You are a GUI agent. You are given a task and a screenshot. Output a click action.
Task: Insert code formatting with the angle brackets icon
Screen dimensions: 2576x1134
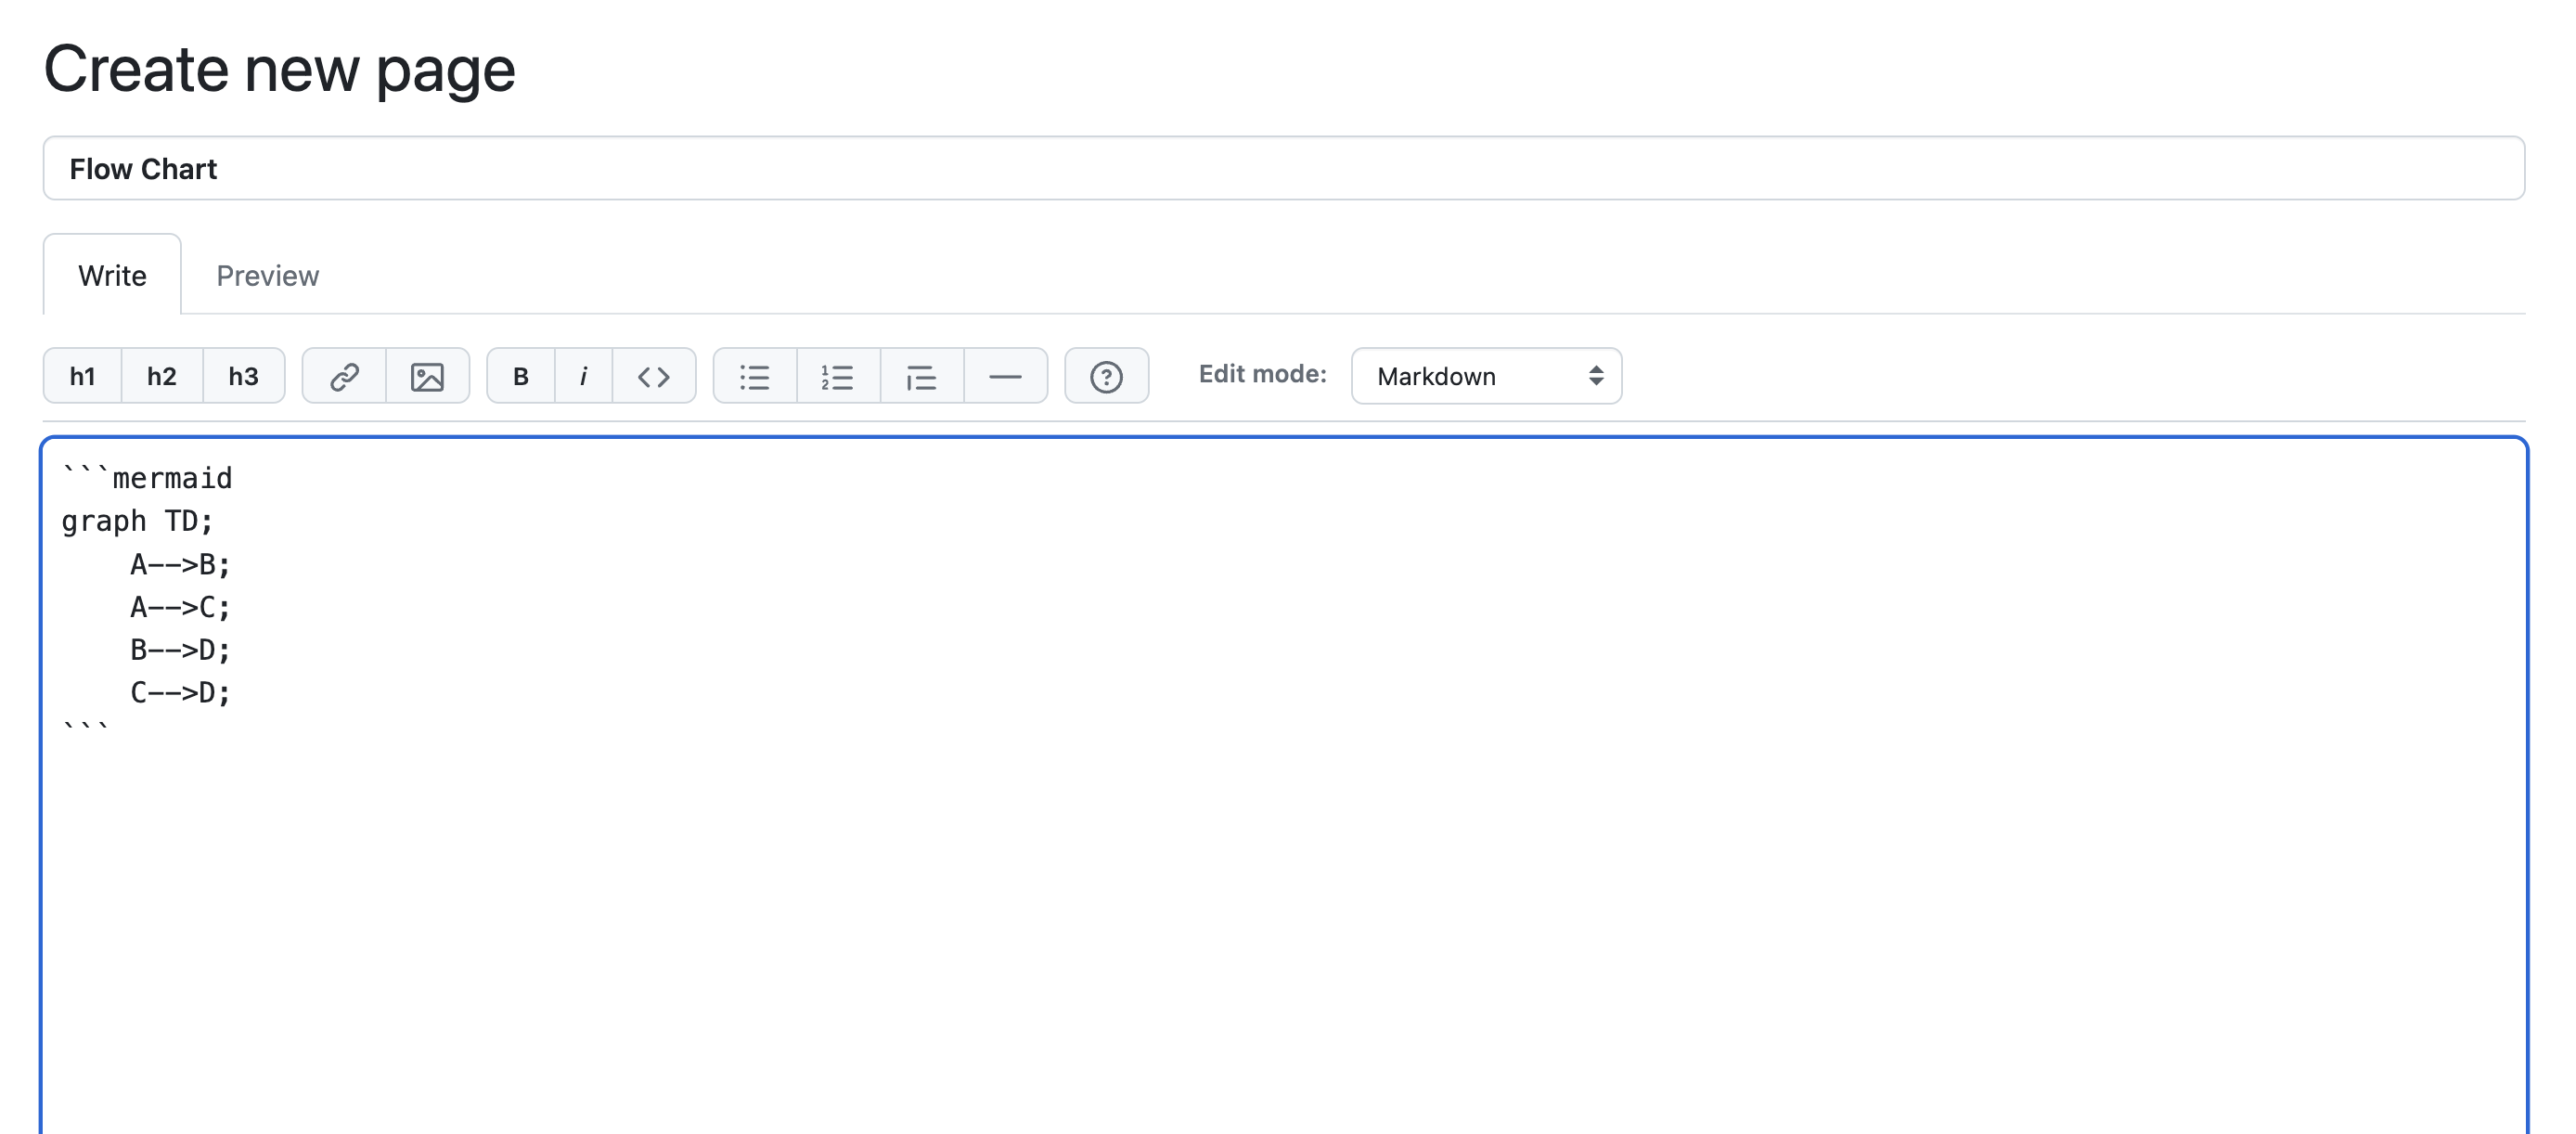click(654, 376)
